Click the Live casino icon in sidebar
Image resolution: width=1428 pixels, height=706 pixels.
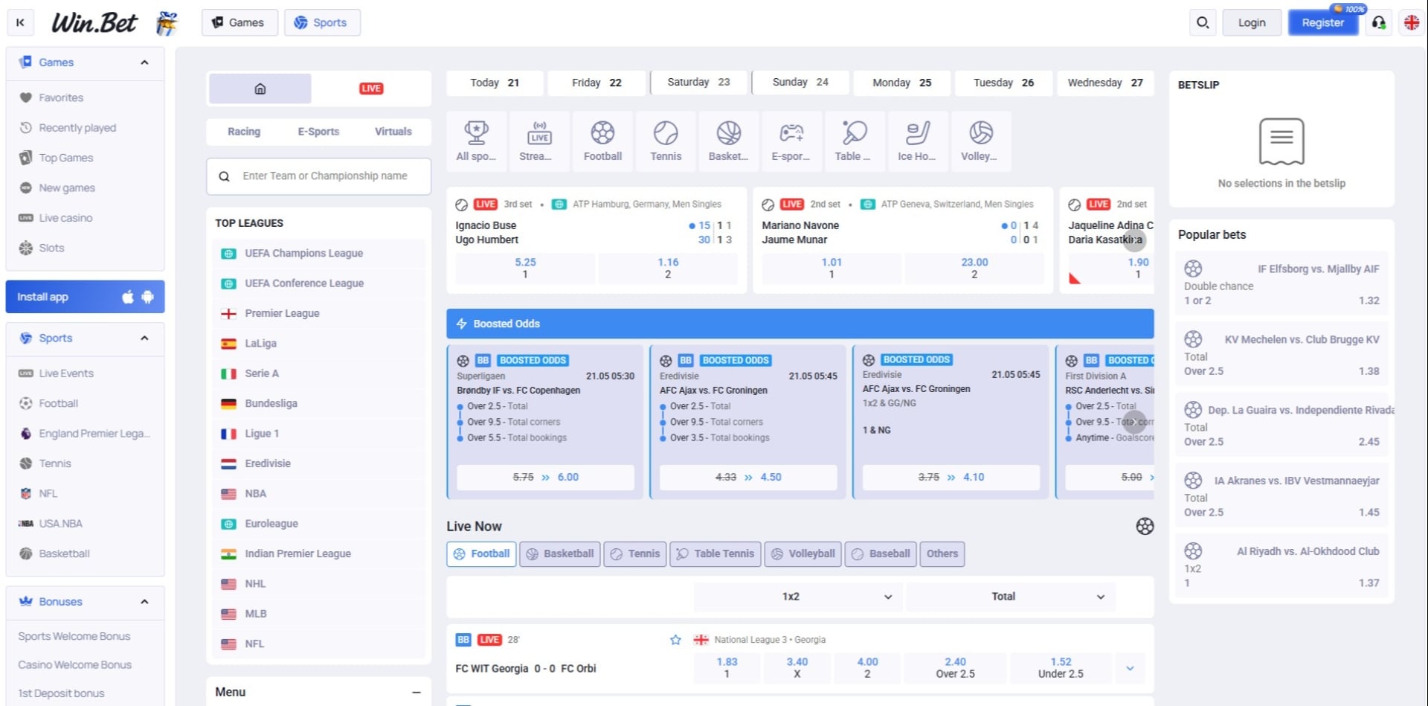click(26, 218)
